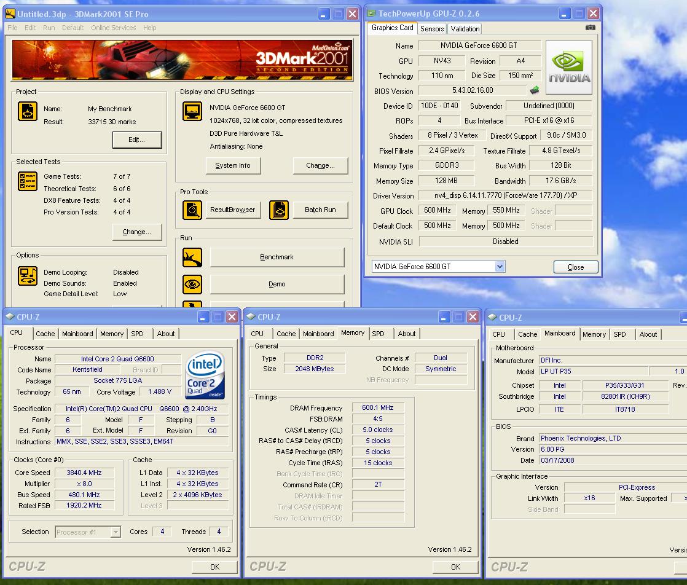Open CPU tab in Memory CPU-Z window
This screenshot has width=687, height=585.
257,334
